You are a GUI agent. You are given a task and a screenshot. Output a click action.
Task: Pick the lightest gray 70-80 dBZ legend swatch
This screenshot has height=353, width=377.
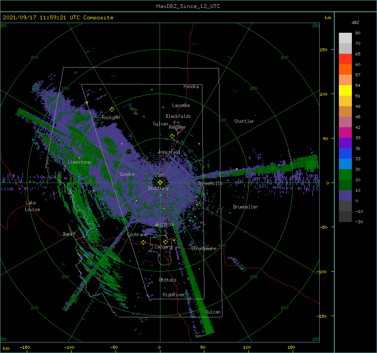(x=345, y=38)
